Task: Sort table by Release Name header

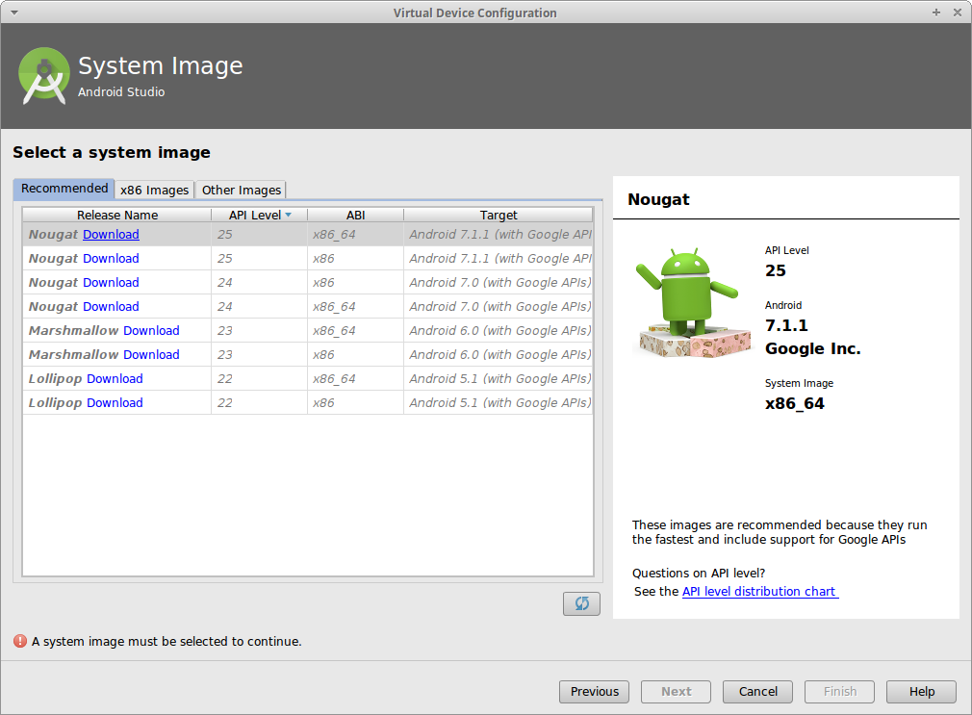Action: point(117,216)
